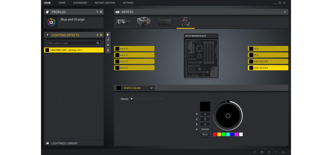Delete the layer with the trash icon
The image size is (332, 155).
pyautogui.click(x=108, y=50)
